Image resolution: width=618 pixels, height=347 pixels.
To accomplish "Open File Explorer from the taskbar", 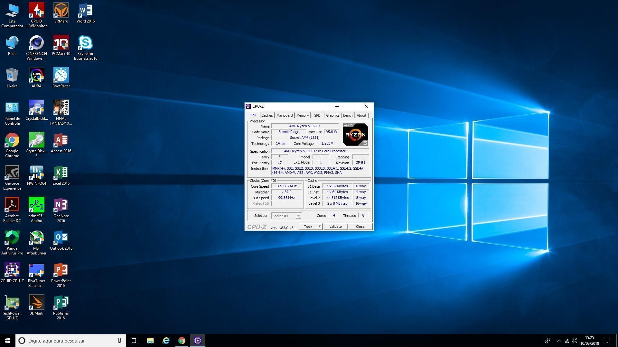I will click(150, 341).
